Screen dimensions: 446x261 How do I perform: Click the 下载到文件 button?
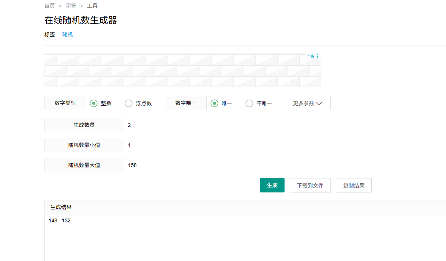tap(310, 185)
